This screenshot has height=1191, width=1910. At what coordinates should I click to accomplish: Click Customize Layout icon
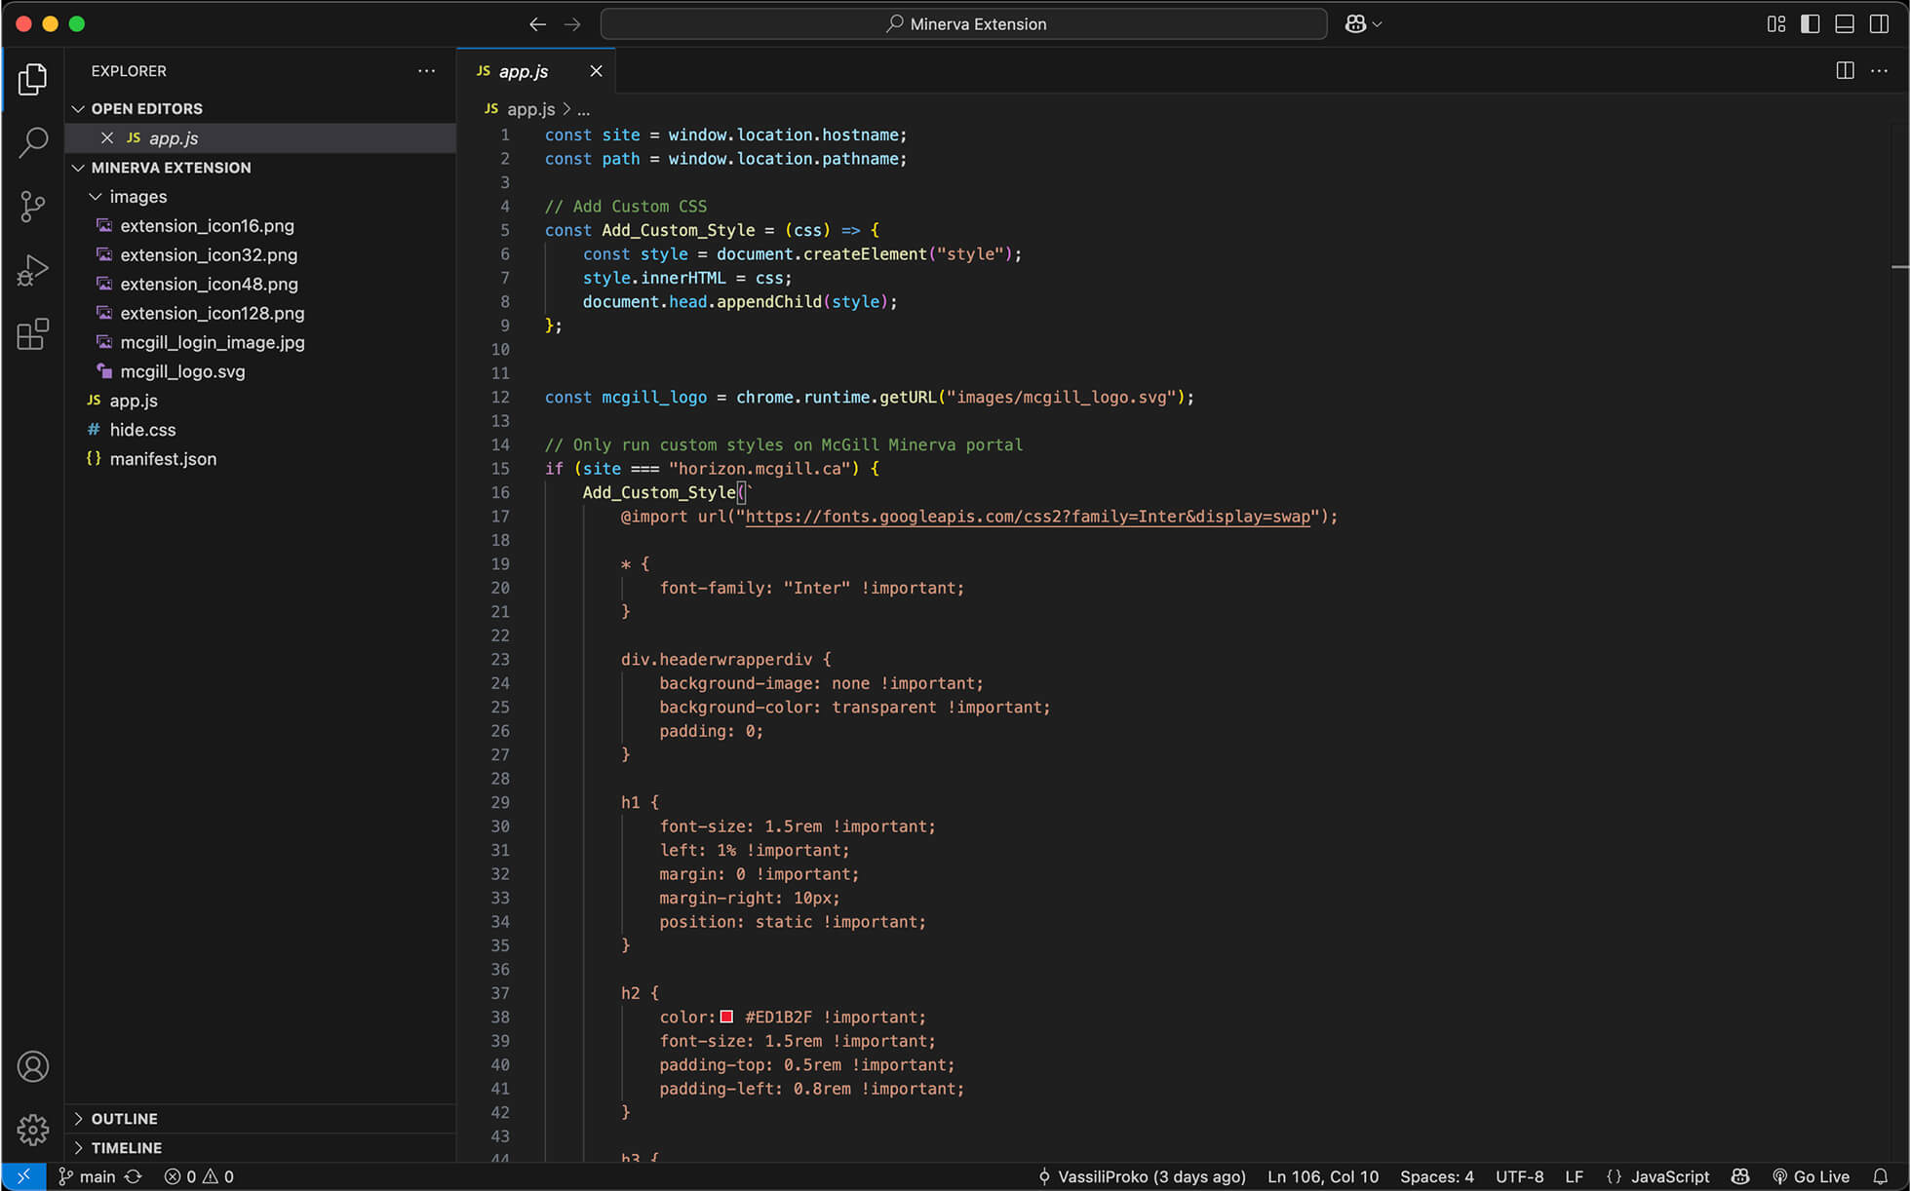1776,24
